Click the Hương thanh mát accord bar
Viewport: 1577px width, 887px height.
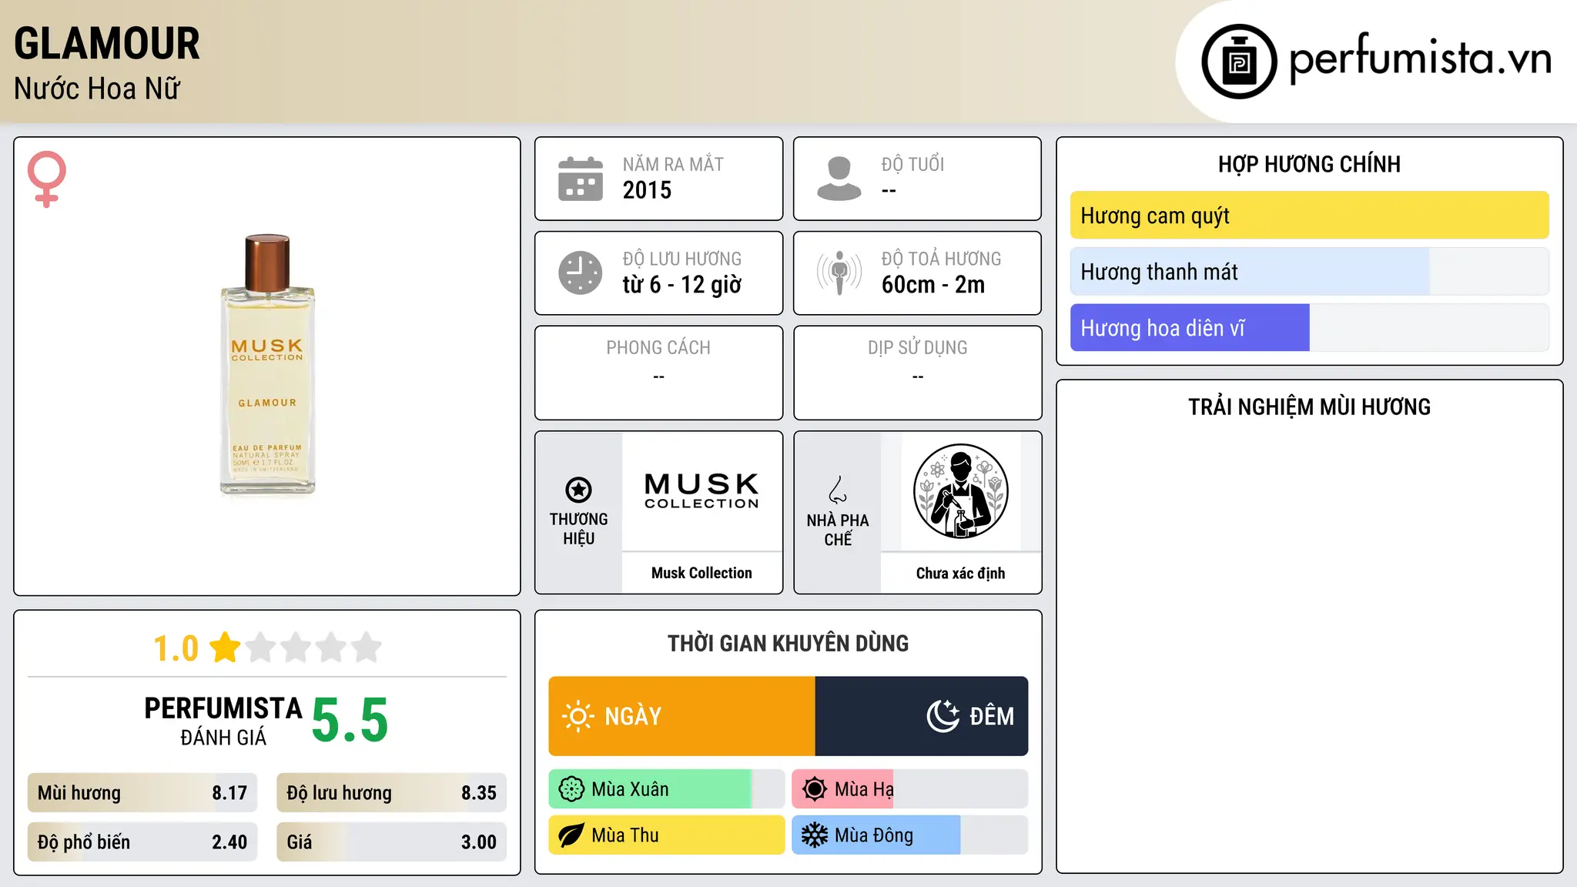pos(1310,272)
